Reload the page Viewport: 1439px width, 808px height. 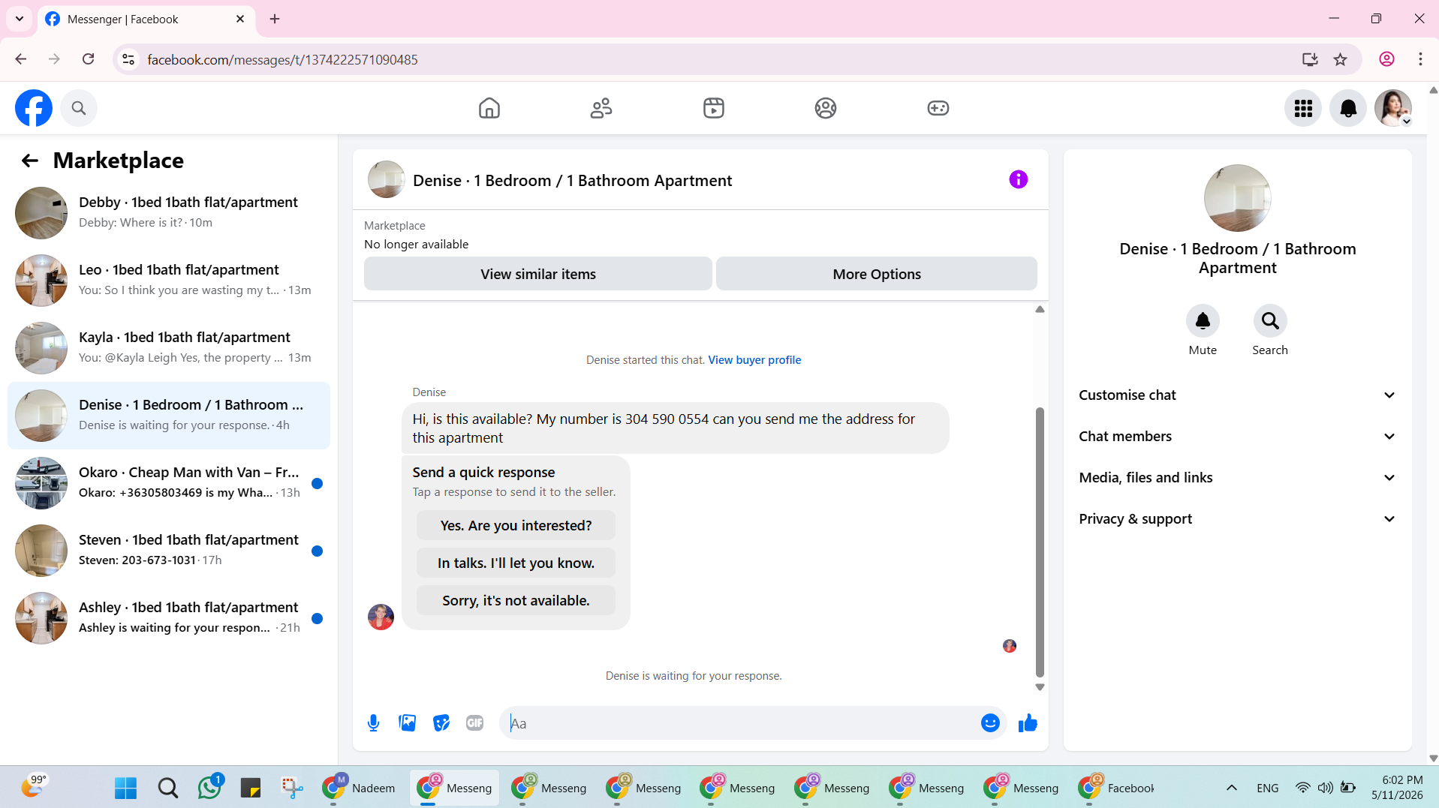(89, 59)
